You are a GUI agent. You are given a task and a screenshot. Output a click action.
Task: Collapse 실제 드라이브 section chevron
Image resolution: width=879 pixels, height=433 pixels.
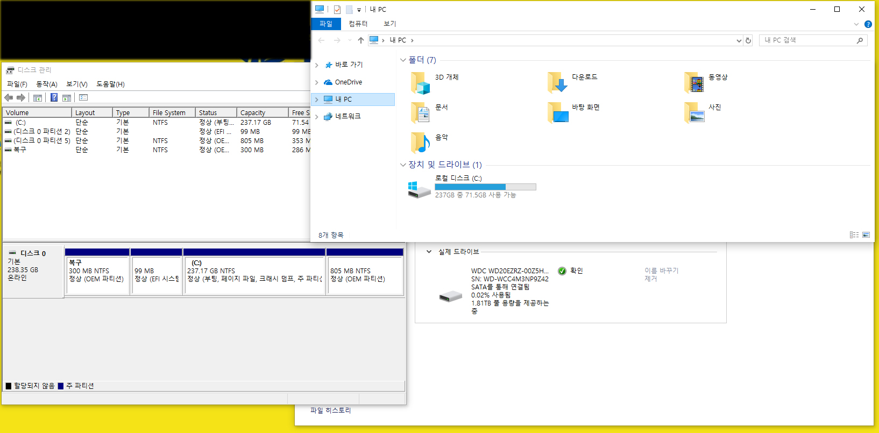click(429, 252)
